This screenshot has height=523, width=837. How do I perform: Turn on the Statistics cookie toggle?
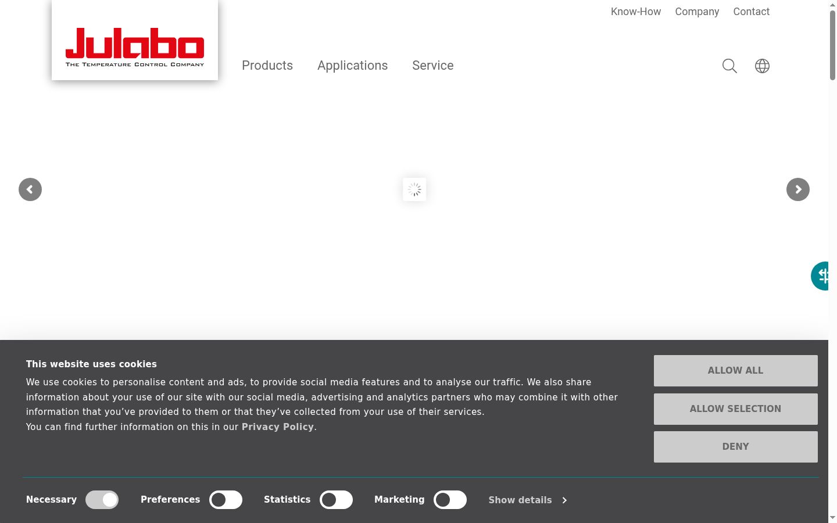click(336, 500)
